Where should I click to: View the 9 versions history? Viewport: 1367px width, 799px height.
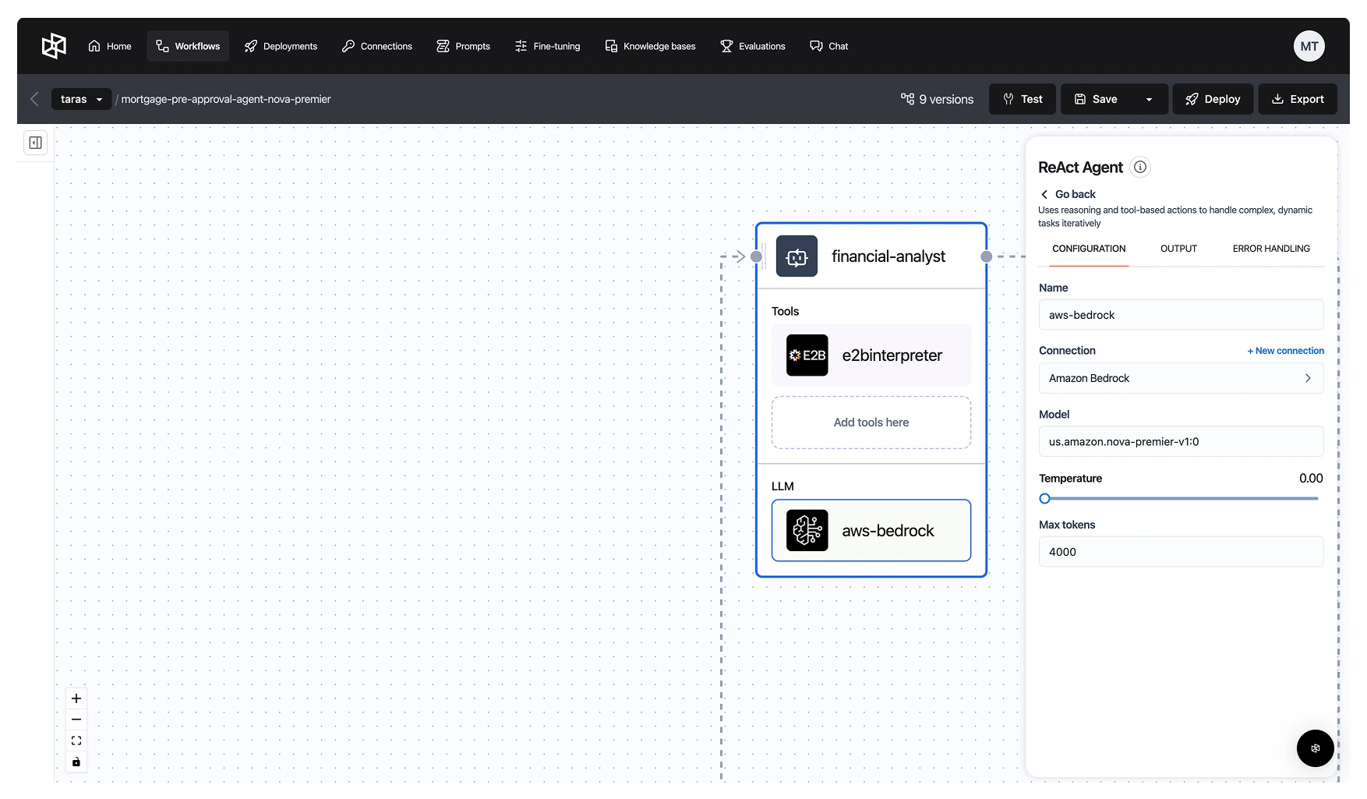937,99
